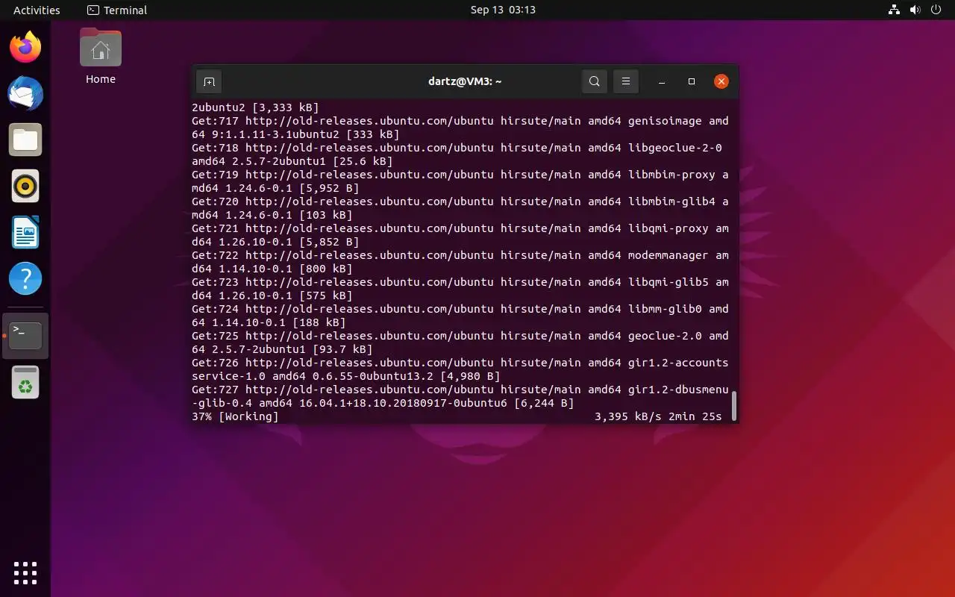Open Firefox from the dock
Viewport: 955px width, 597px height.
(25, 48)
